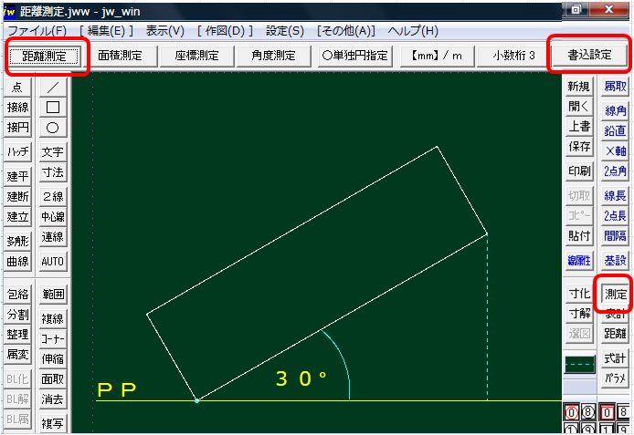Open the 設定(S) menu
Viewport: 634px width, 435px height.
coord(283,30)
